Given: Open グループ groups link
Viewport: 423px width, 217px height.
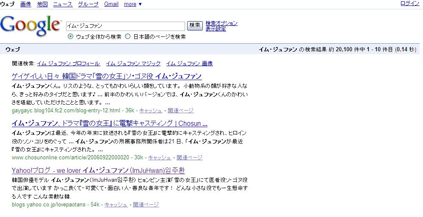Looking at the screenshot, I should pos(88,4).
